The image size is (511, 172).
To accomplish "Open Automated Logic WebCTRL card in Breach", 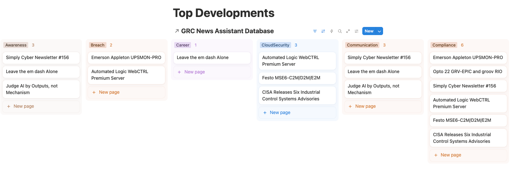I will (126, 75).
